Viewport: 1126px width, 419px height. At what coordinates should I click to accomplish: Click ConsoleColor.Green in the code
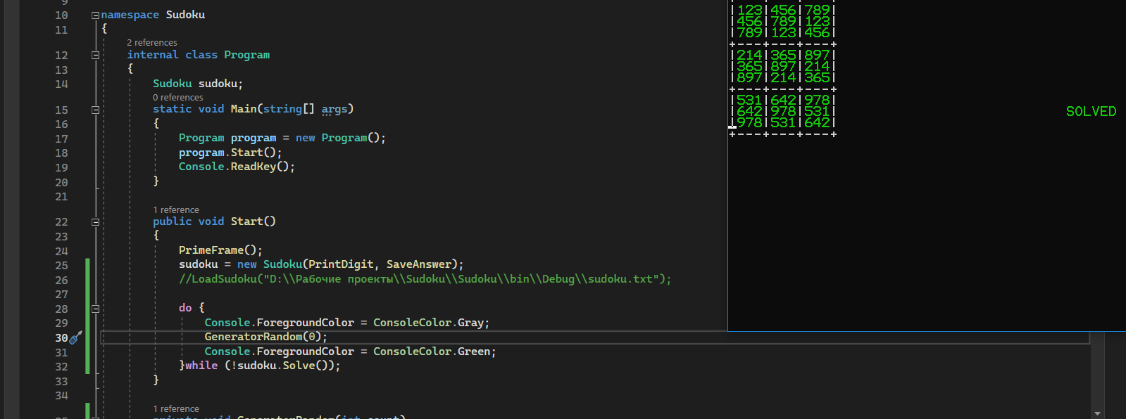[434, 352]
